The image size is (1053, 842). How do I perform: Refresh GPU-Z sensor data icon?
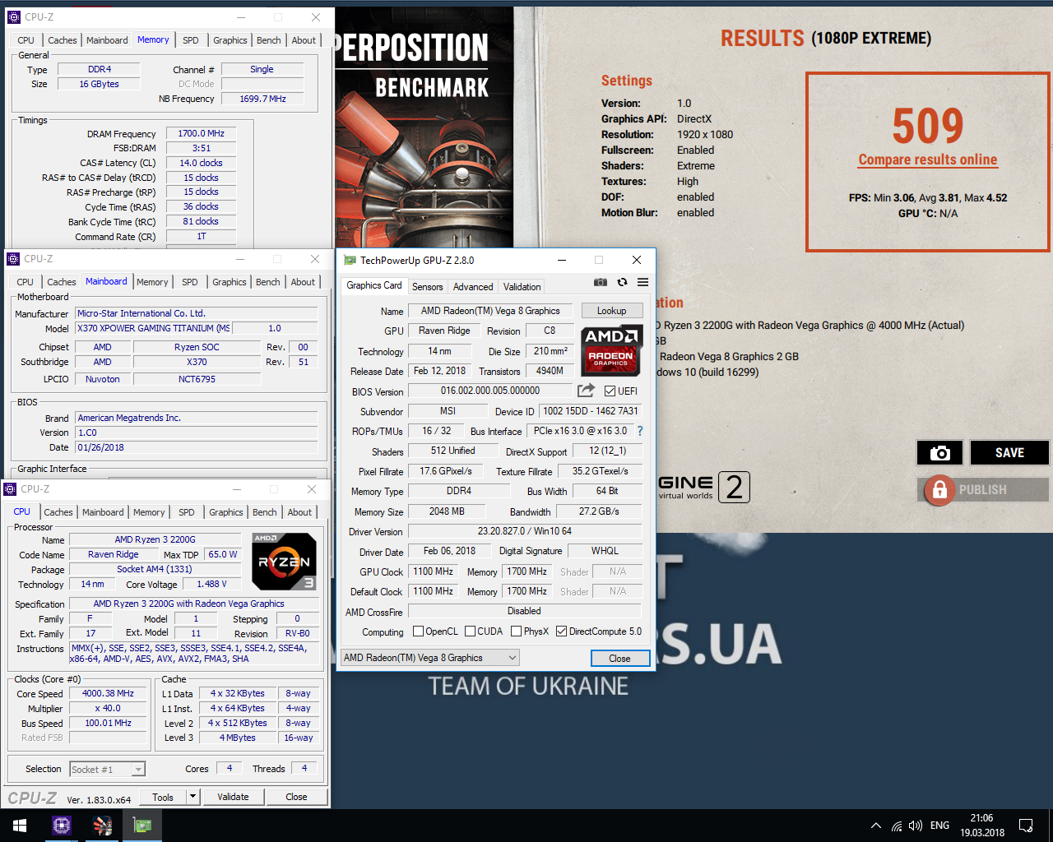pos(622,282)
